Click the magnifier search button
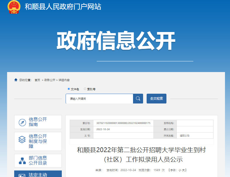This screenshot has width=230, height=177. coord(138,99)
